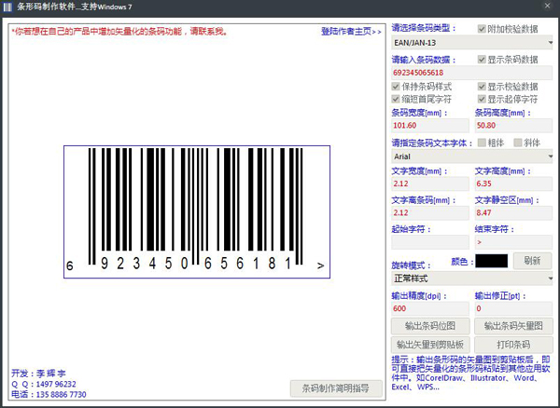The width and height of the screenshot is (560, 408).
Task: Close the barcode software window
Action: 547,6
